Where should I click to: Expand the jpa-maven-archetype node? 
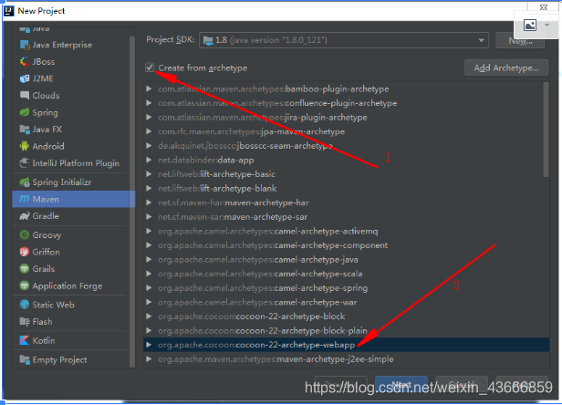(149, 131)
